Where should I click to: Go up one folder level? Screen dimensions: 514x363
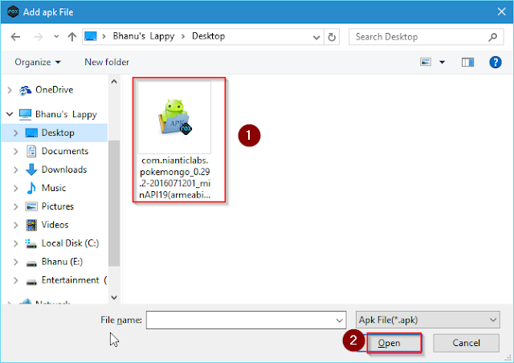click(71, 36)
